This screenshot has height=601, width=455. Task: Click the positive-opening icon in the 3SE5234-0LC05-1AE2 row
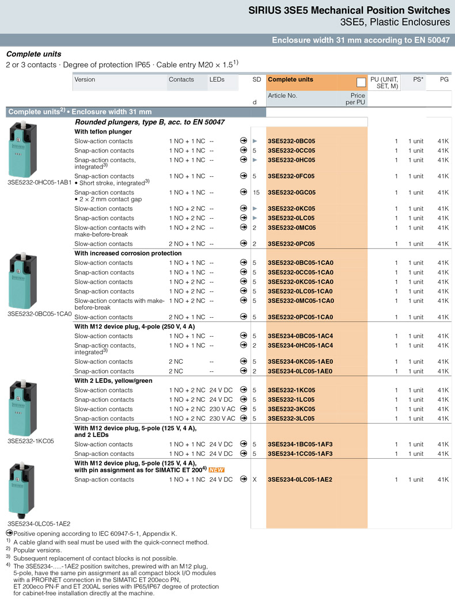pos(244,480)
